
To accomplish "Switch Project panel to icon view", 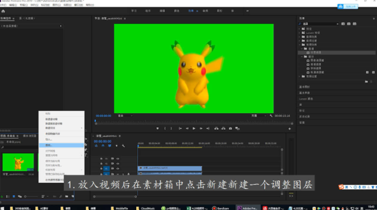I will tap(14, 197).
